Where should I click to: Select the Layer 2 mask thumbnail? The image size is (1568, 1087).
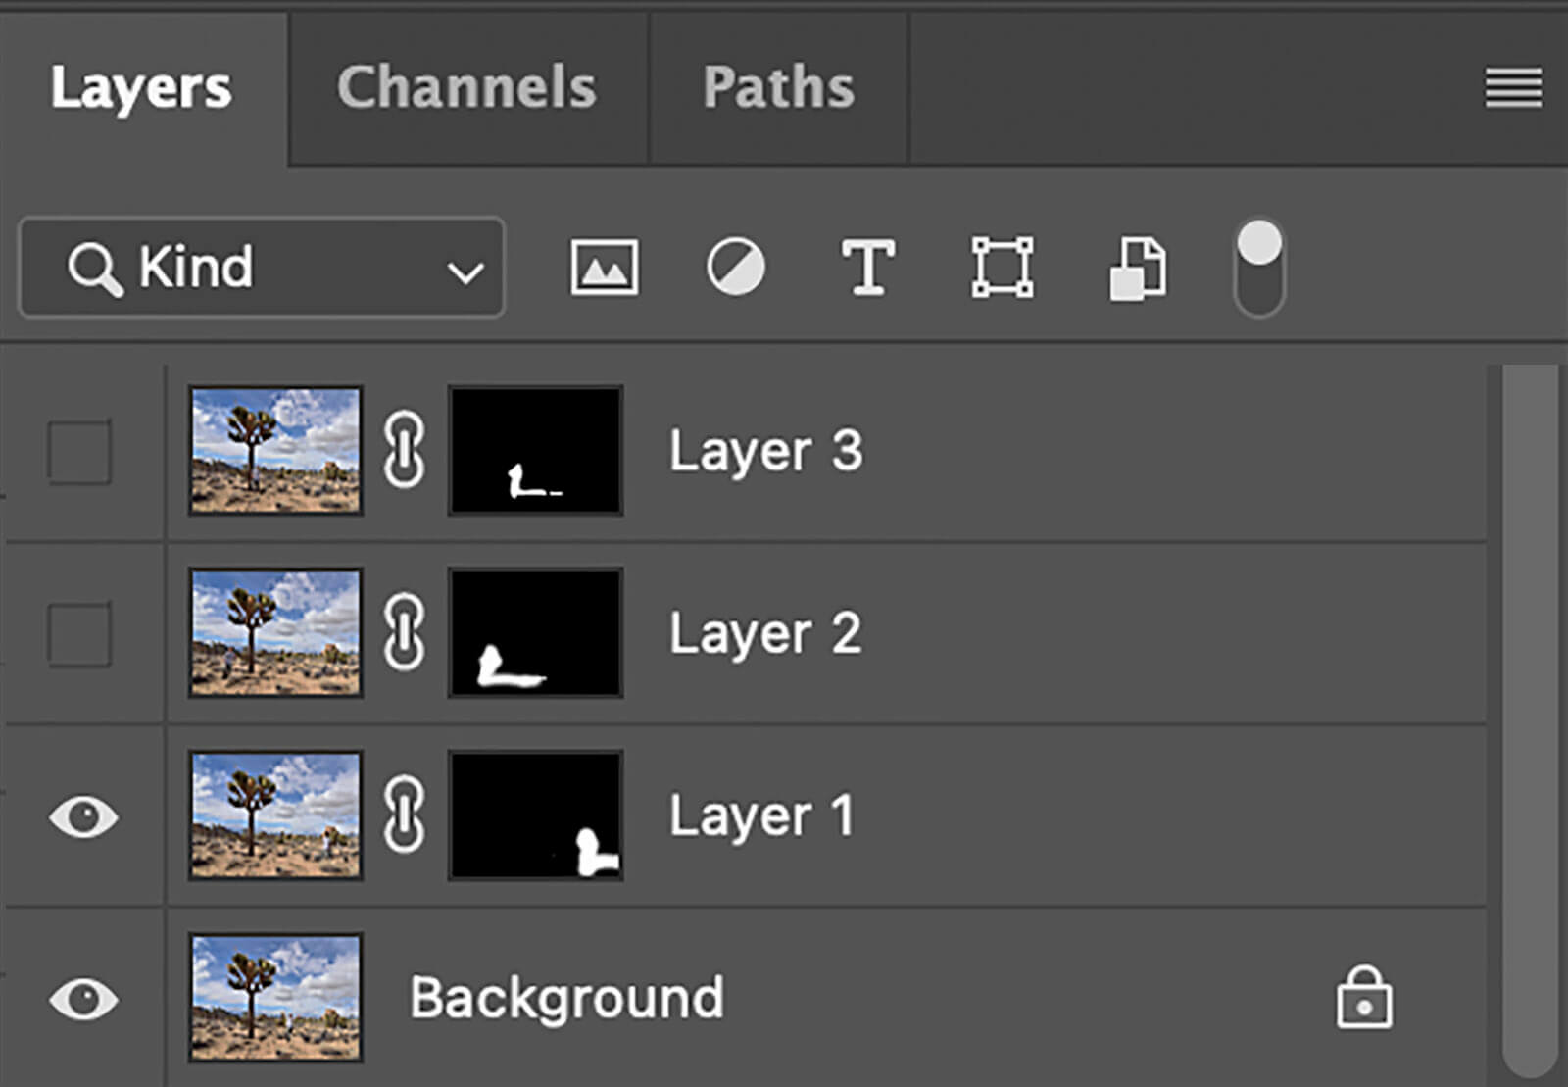(x=535, y=633)
